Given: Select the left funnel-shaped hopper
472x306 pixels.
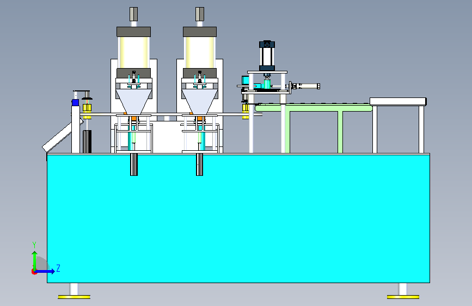Looking at the screenshot, I should click(x=134, y=102).
